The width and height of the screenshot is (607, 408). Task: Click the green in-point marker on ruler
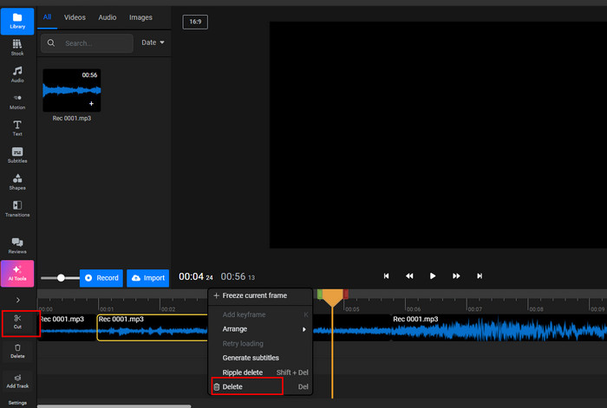(320, 295)
